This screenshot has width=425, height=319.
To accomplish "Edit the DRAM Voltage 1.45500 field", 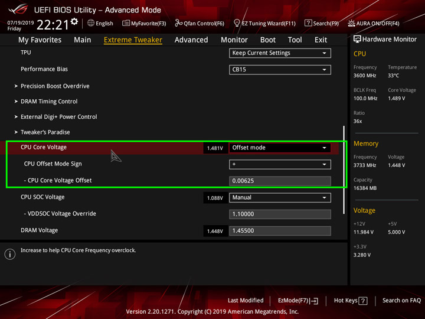I will [280, 231].
